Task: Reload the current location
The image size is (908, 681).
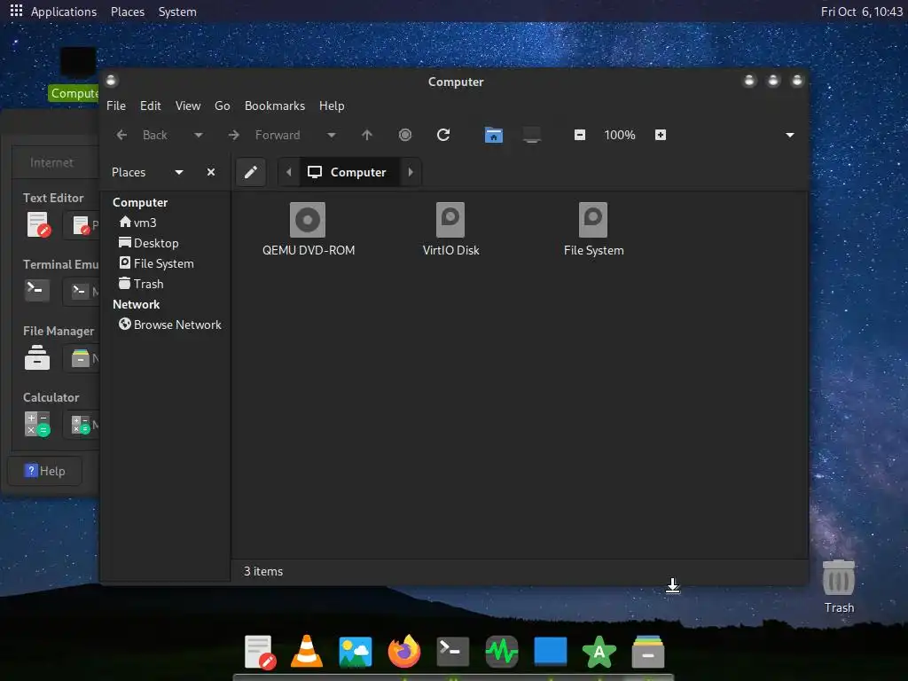Action: coord(443,135)
